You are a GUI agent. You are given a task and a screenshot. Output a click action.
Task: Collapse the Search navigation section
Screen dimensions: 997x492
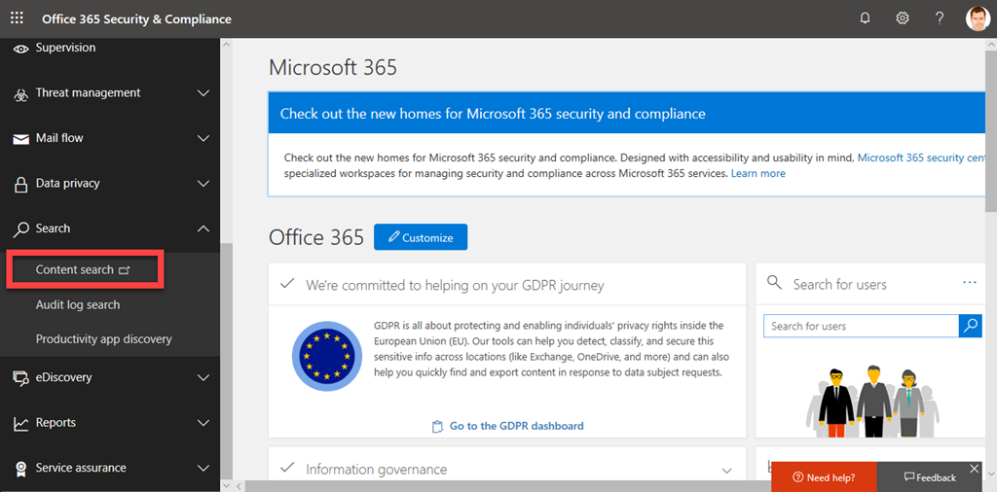coord(203,228)
